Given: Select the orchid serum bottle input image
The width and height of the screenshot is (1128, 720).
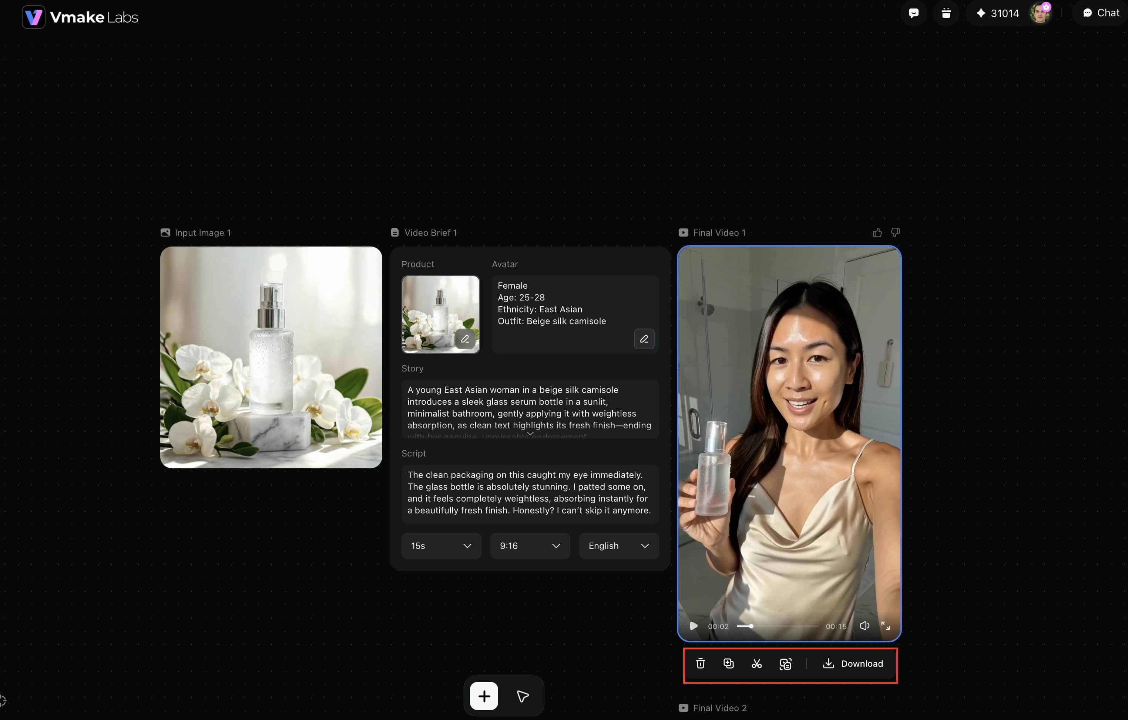Looking at the screenshot, I should click(x=271, y=357).
